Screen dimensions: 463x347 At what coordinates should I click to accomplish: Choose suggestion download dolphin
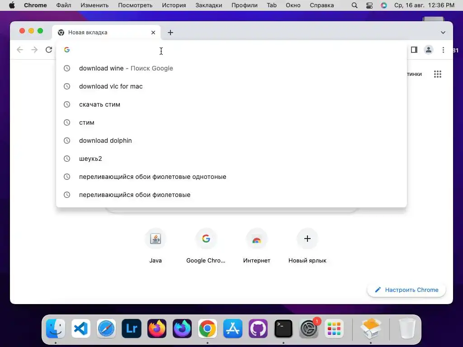point(231,141)
